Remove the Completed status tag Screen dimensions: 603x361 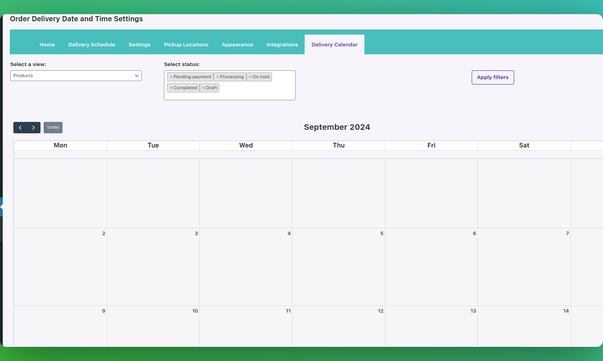point(171,88)
